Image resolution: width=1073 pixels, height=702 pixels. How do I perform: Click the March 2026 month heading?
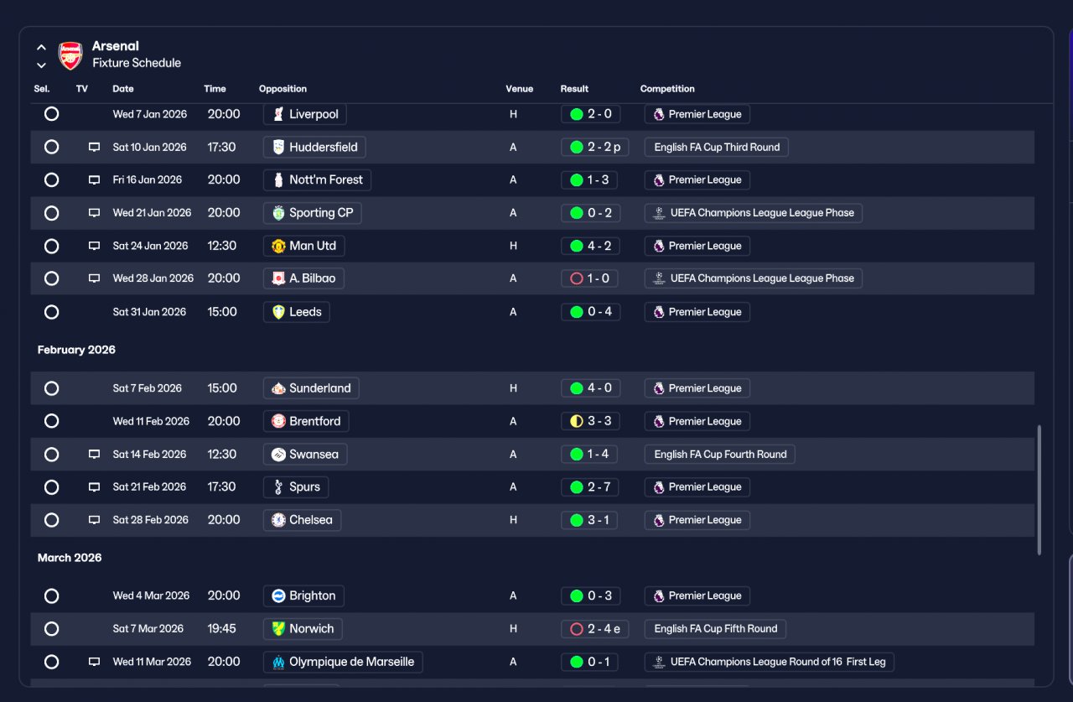pos(70,558)
